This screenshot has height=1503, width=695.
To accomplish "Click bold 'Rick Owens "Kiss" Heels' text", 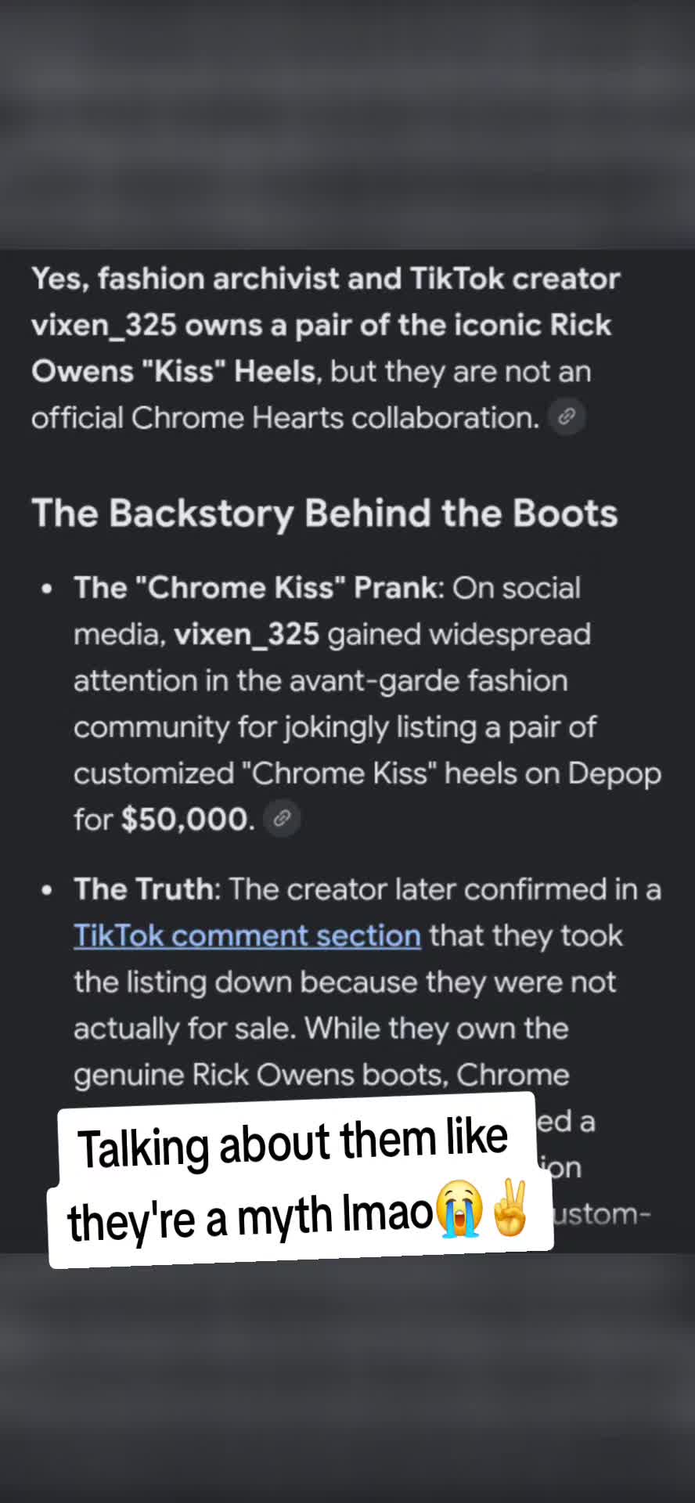I will pos(321,348).
